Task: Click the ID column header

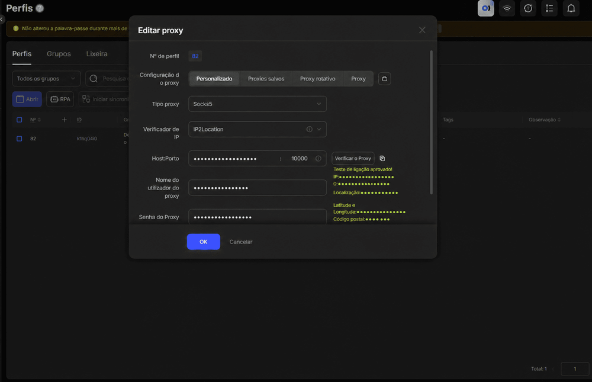Action: [79, 120]
